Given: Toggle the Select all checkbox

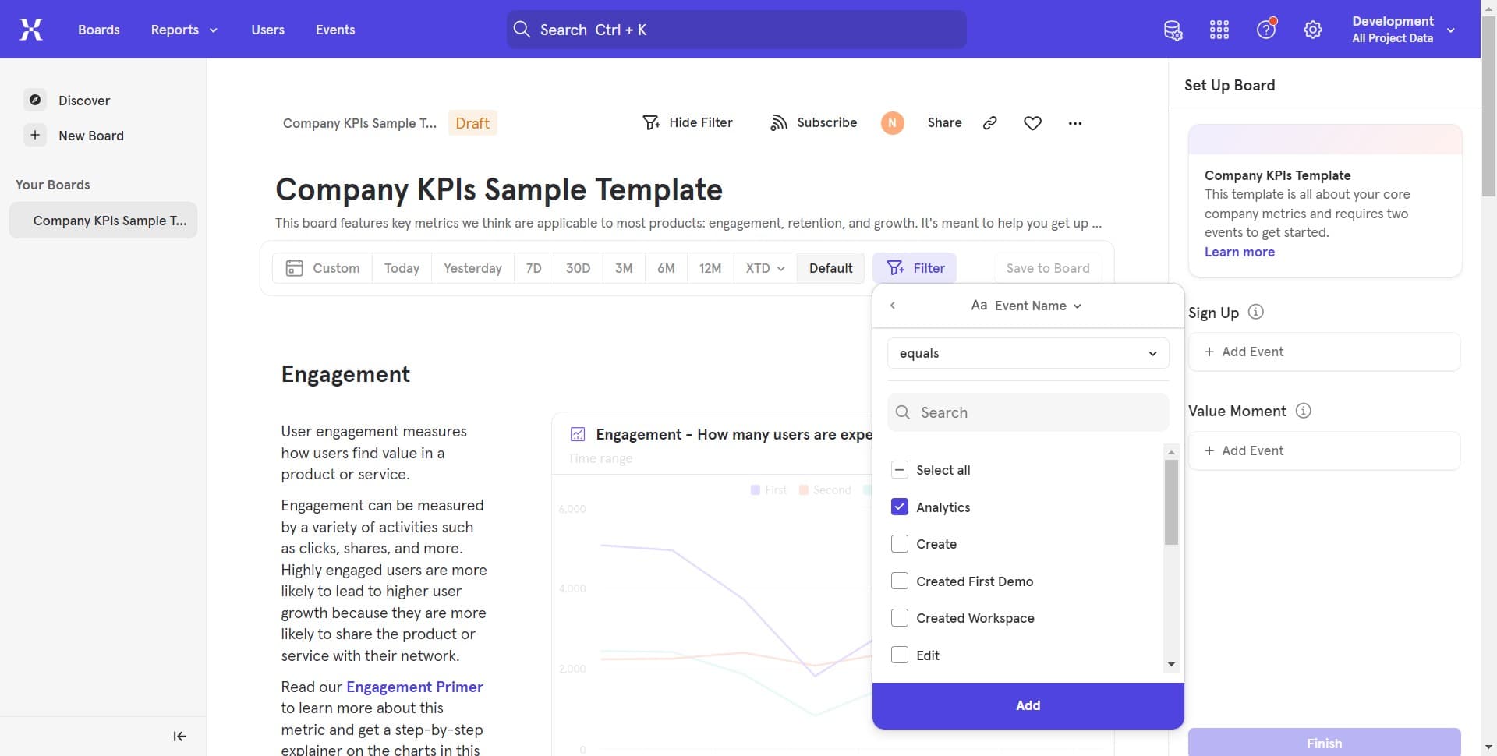Looking at the screenshot, I should 900,469.
